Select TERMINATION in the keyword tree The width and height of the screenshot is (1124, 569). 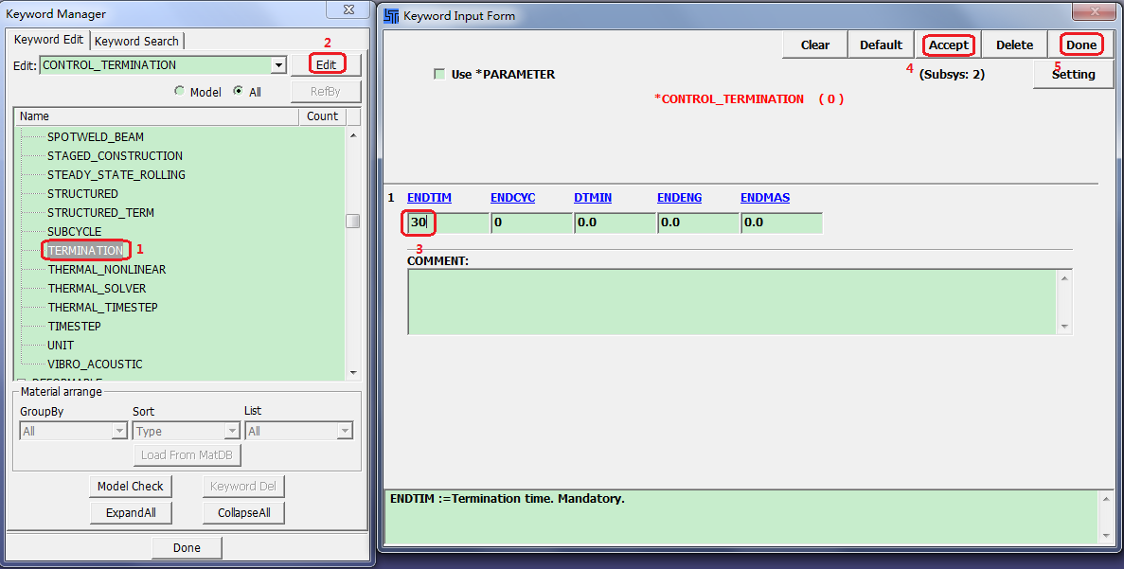click(85, 250)
